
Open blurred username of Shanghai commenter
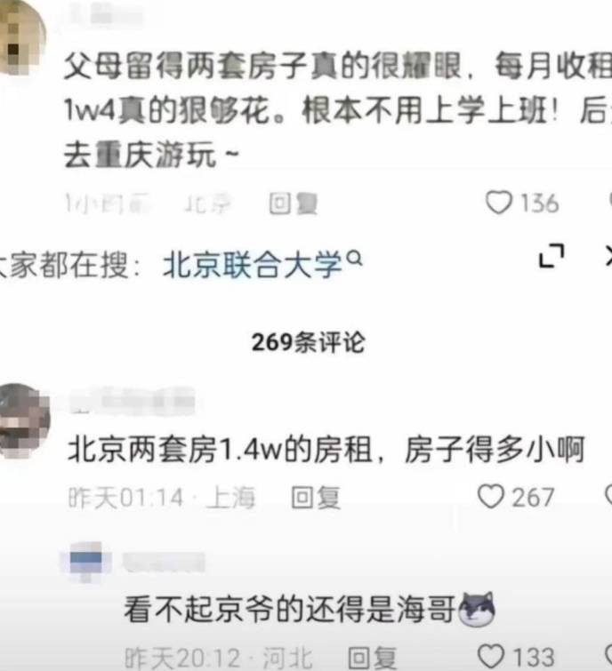click(x=133, y=402)
